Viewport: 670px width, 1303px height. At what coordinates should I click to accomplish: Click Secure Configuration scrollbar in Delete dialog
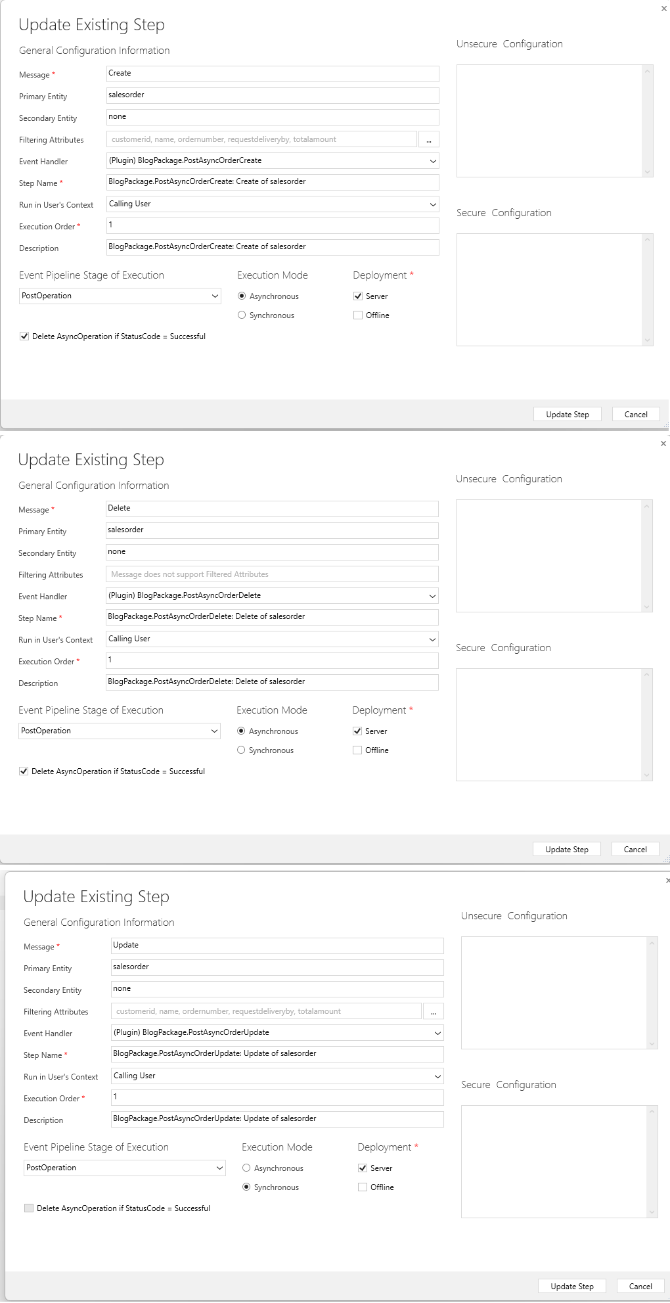click(x=647, y=725)
